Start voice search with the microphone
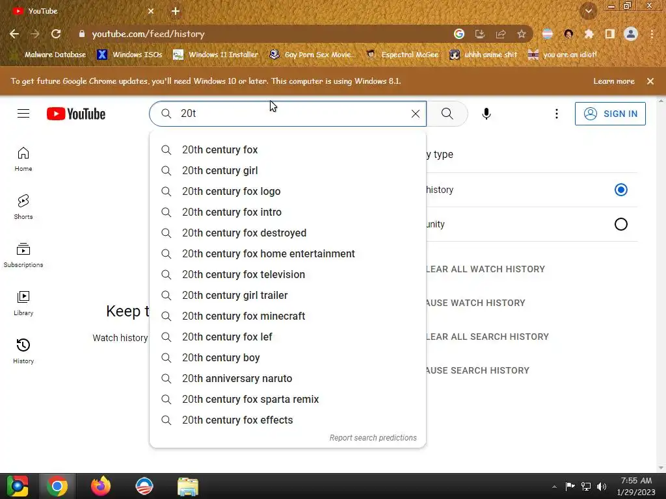This screenshot has width=666, height=499. point(486,114)
